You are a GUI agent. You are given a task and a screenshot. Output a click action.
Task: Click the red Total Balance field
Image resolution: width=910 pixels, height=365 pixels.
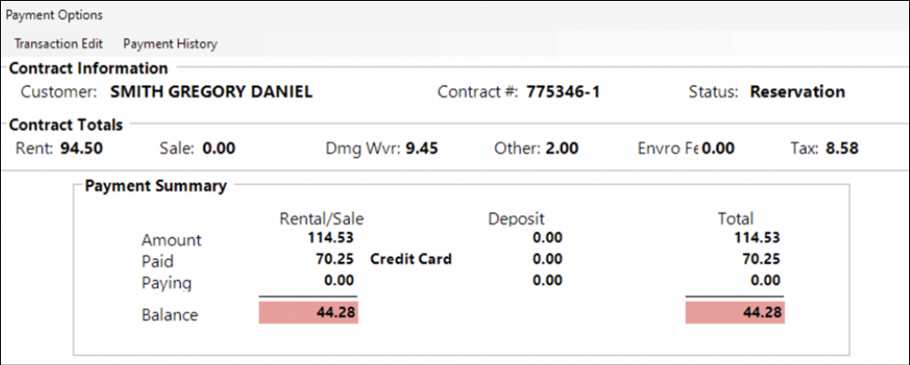(735, 313)
